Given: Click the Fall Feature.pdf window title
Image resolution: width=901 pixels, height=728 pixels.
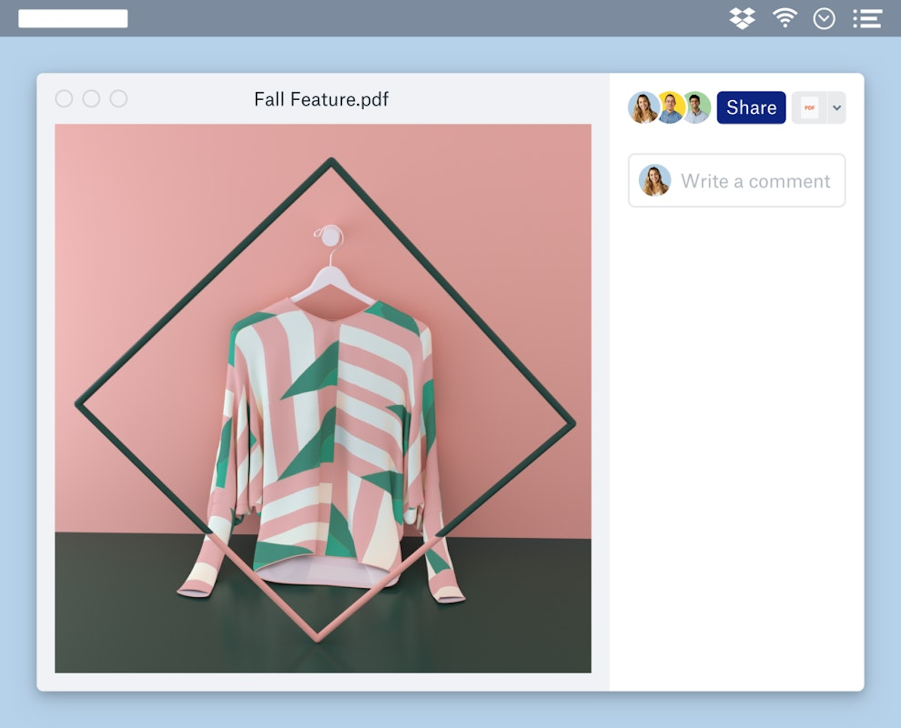Looking at the screenshot, I should pos(321,99).
